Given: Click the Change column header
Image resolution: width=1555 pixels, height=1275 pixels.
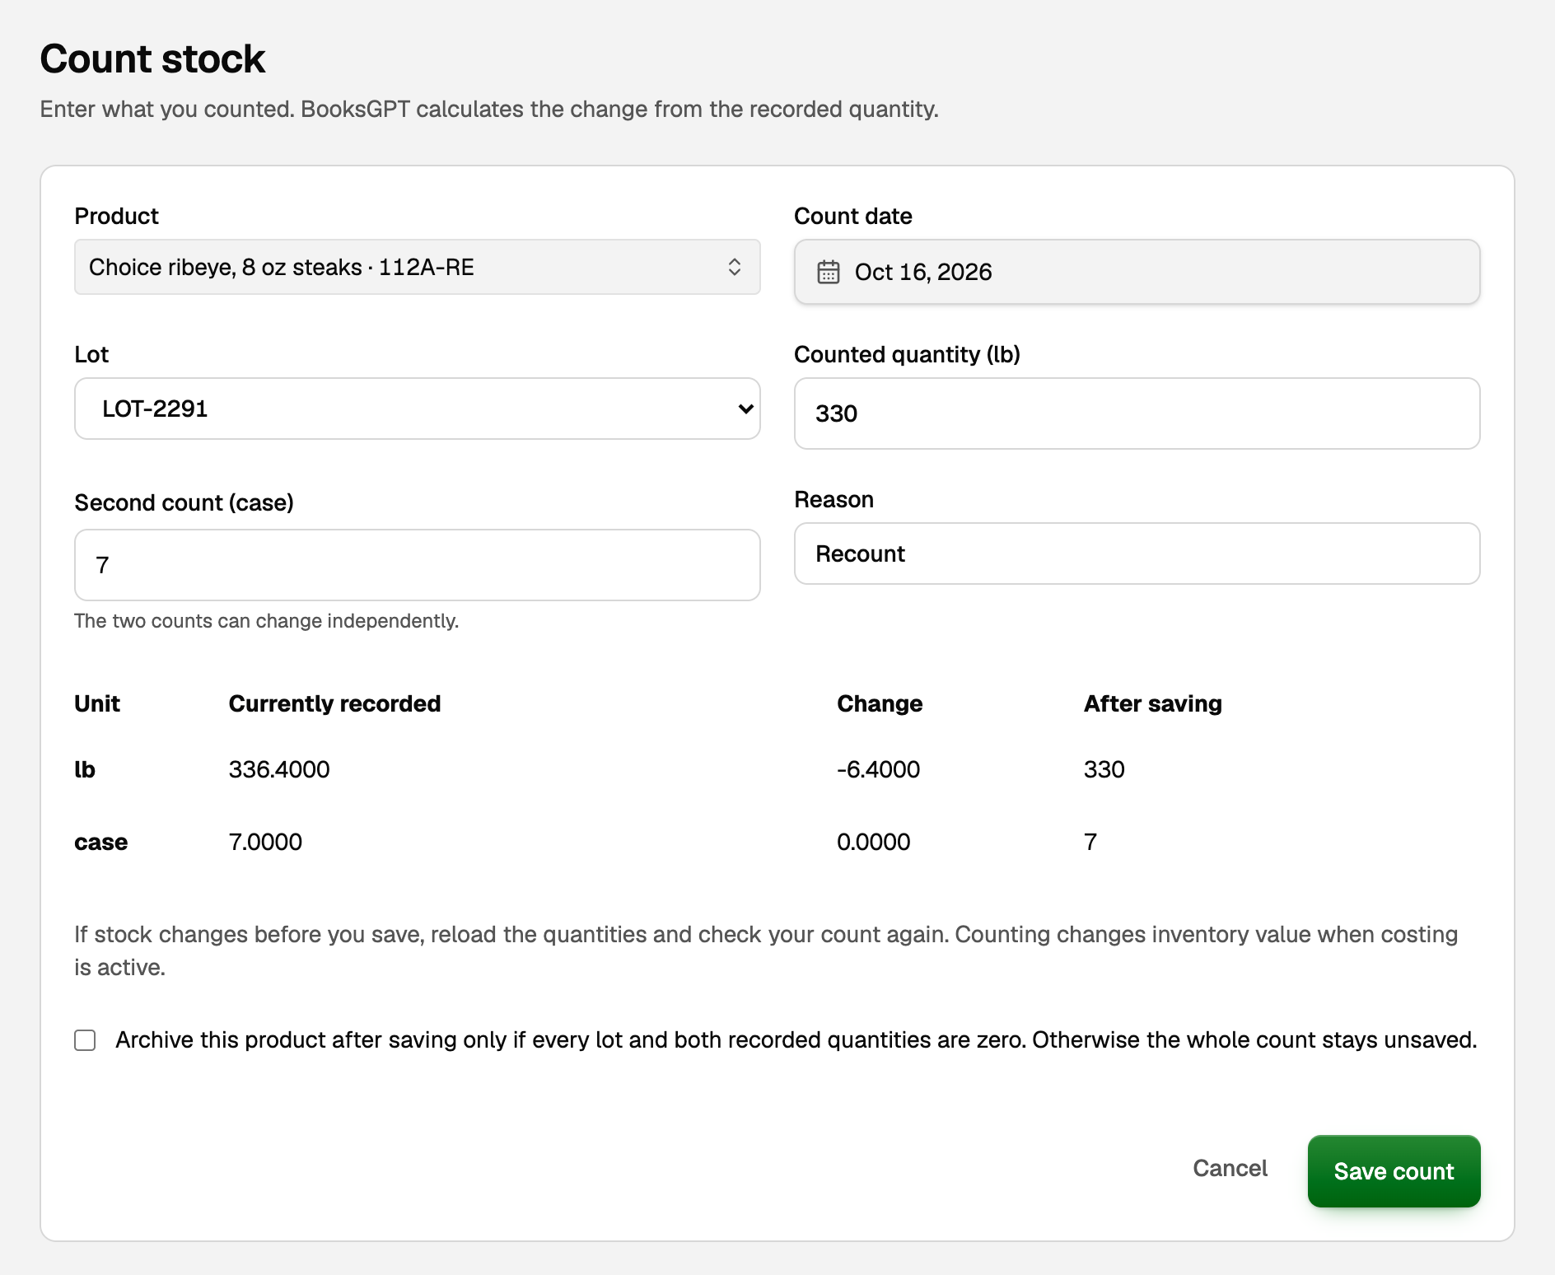Looking at the screenshot, I should click(880, 703).
